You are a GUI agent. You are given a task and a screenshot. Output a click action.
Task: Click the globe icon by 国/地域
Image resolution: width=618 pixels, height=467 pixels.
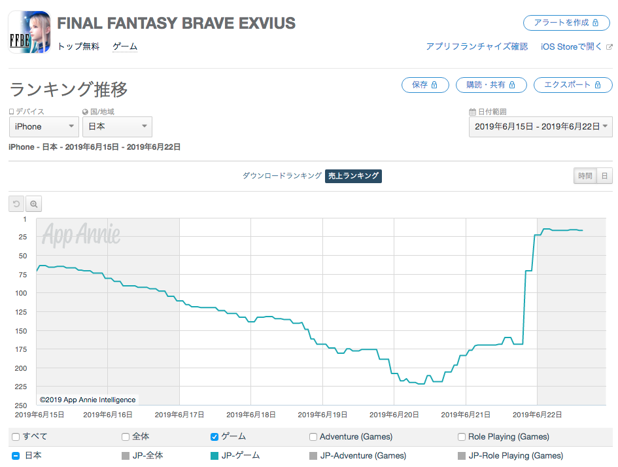point(85,112)
